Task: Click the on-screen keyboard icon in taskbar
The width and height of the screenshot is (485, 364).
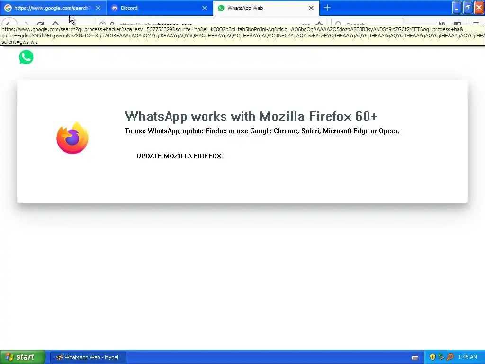Action: 415,357
